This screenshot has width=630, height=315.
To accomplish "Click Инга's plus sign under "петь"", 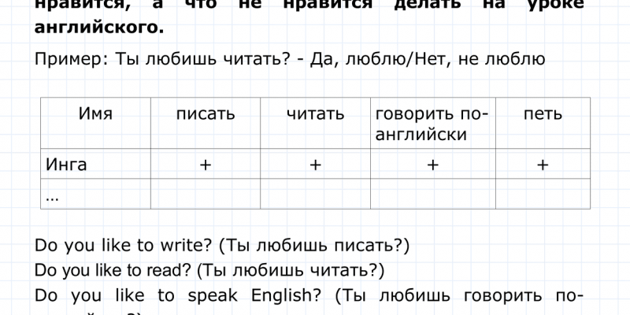I will (x=543, y=165).
